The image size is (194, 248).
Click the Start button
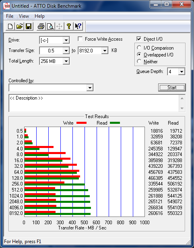(172, 88)
